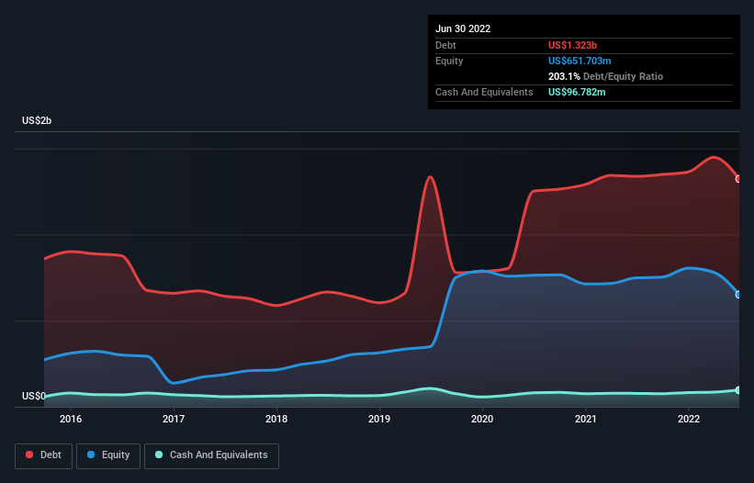Click the US$2b y-axis label

37,120
